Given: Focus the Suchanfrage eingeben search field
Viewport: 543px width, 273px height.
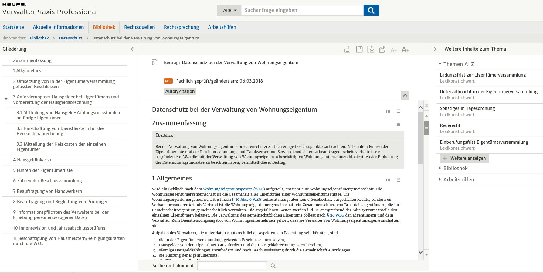Looking at the screenshot, I should click(x=302, y=10).
